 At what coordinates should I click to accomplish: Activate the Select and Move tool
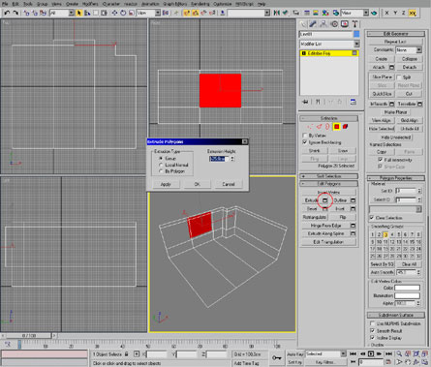(x=114, y=13)
